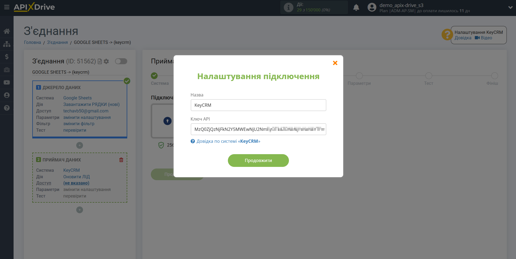Expand the account dropdown chevron
The height and width of the screenshot is (259, 516).
[x=510, y=8]
